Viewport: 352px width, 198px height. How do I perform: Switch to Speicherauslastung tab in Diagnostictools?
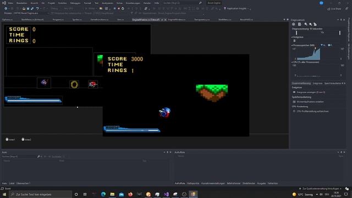(x=333, y=83)
